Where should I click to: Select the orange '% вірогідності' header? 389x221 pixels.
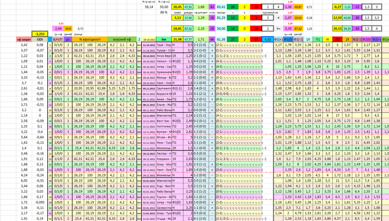click(x=90, y=39)
